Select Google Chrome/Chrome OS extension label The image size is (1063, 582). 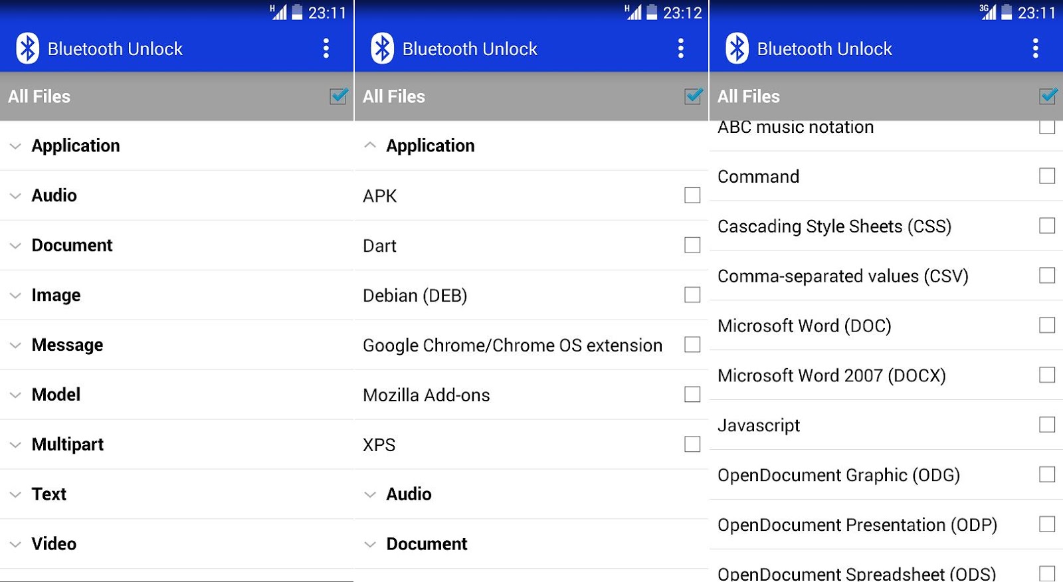(x=512, y=345)
